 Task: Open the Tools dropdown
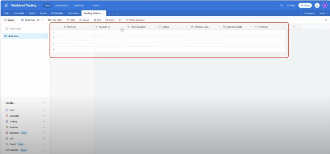click(x=323, y=13)
